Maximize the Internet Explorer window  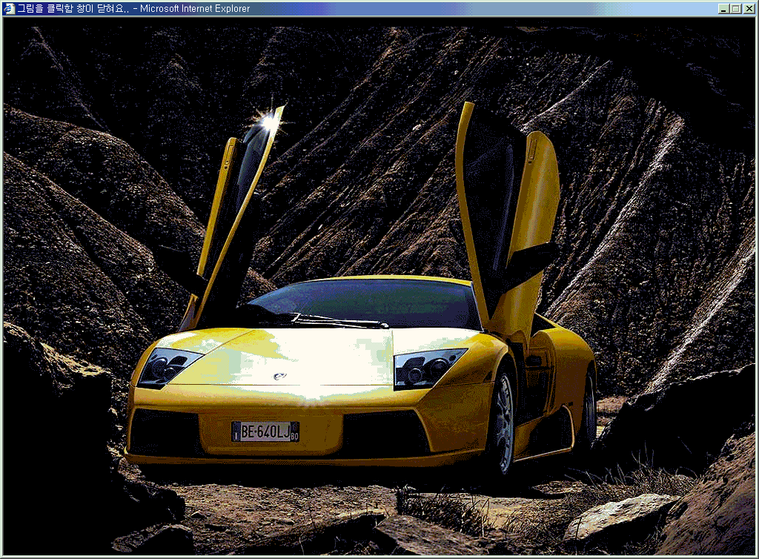click(736, 9)
